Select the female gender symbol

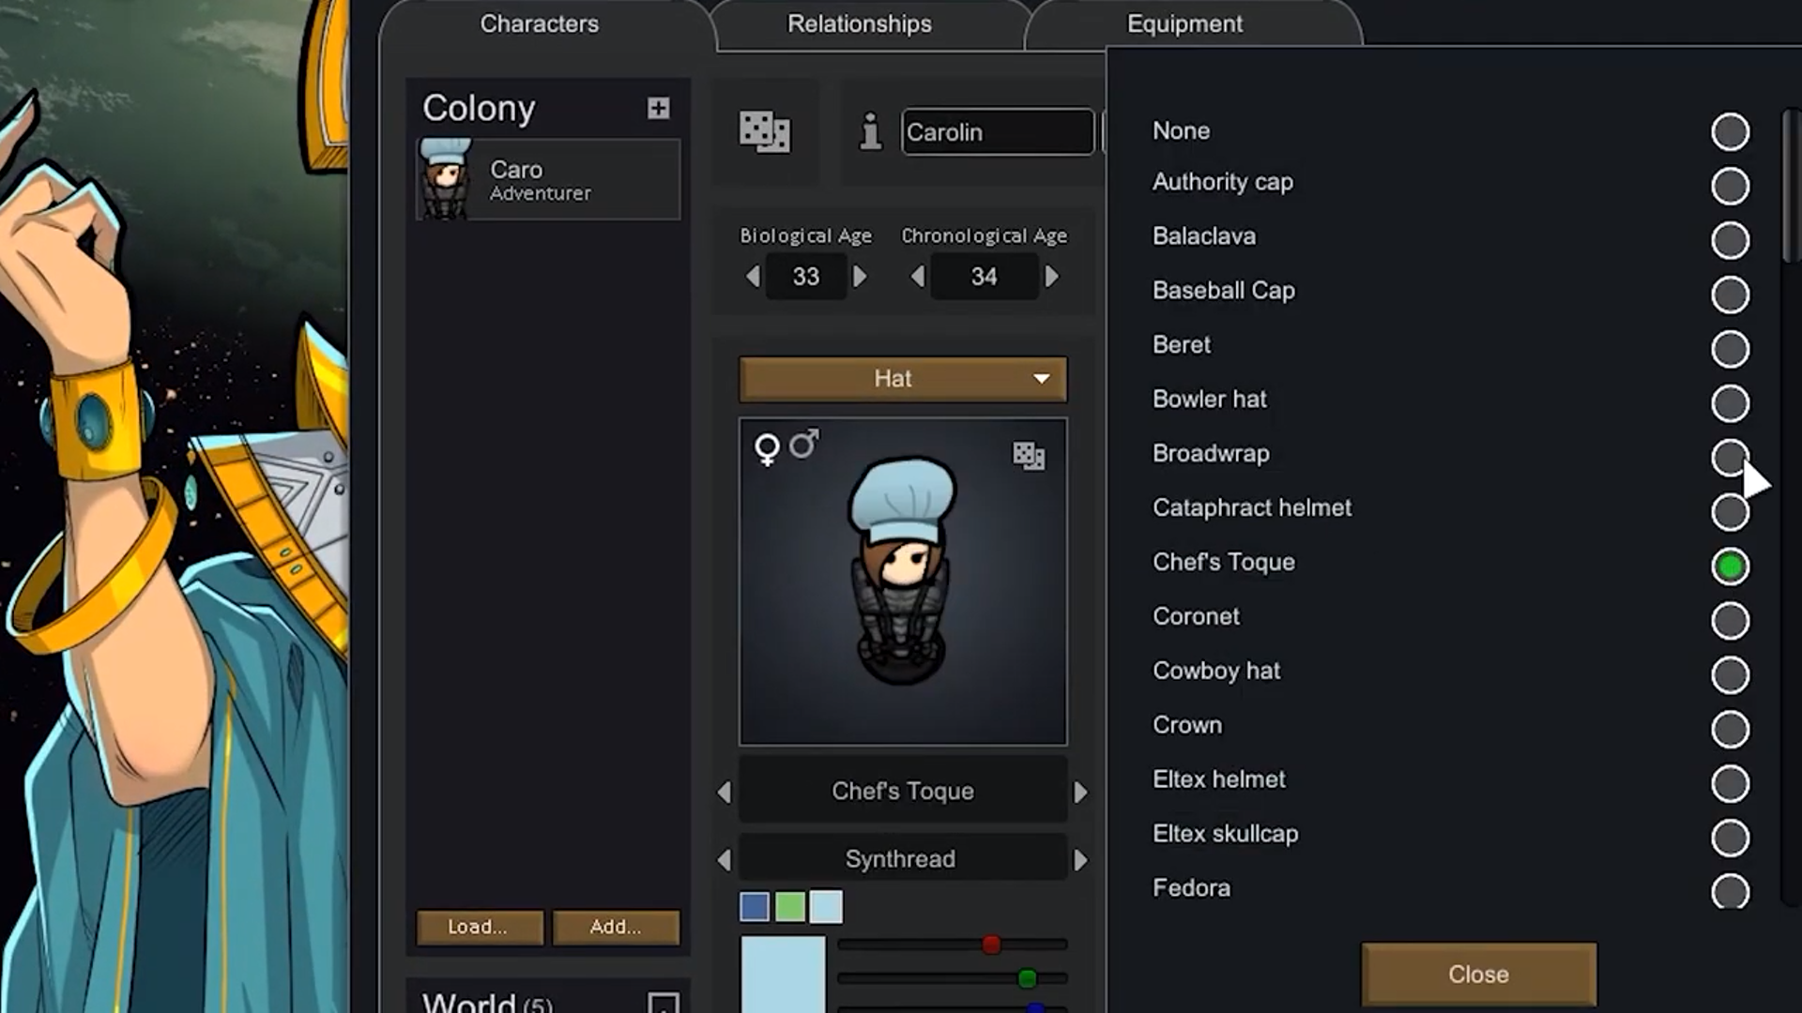click(x=767, y=449)
